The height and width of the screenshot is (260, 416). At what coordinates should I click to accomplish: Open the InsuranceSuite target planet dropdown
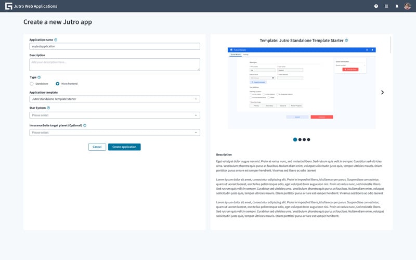coord(114,133)
